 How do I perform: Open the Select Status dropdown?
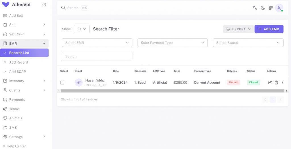(248, 43)
